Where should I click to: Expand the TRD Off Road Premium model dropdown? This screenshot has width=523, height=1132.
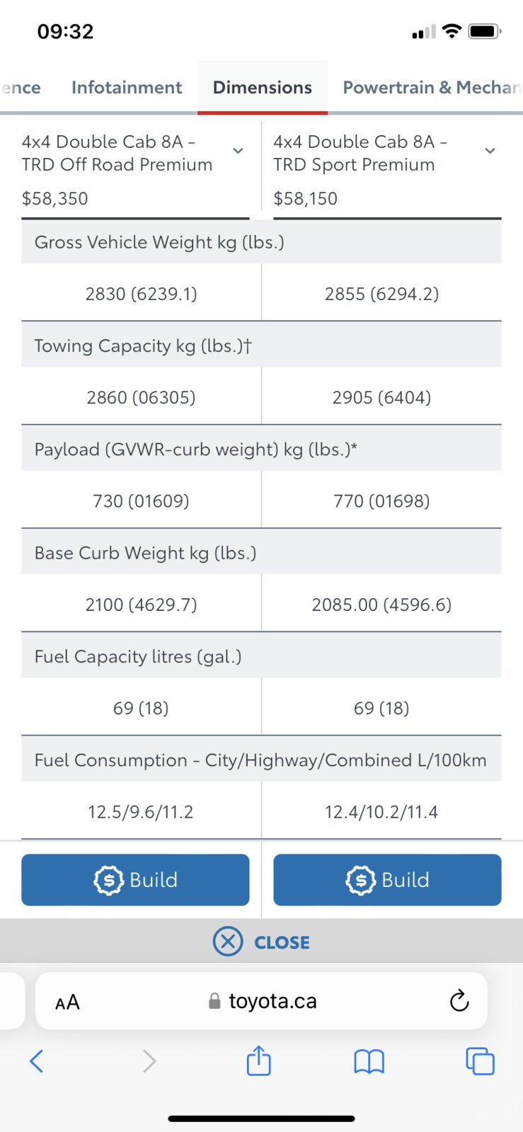(x=238, y=151)
